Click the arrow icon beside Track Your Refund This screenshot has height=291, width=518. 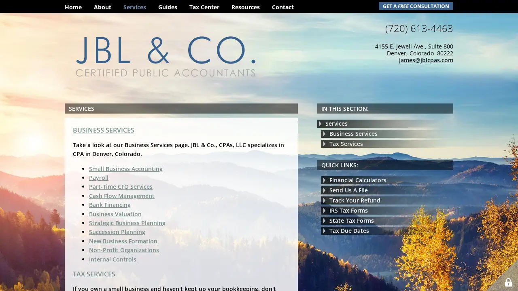point(324,200)
